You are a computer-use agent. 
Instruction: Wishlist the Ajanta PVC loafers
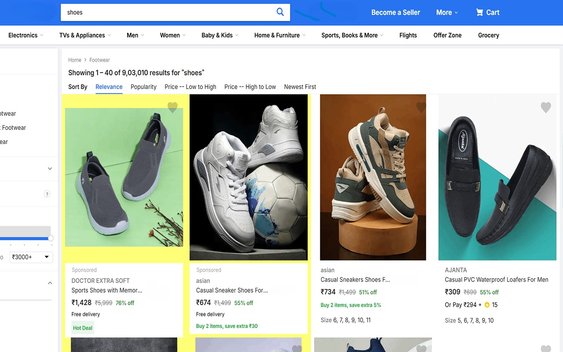pyautogui.click(x=545, y=107)
